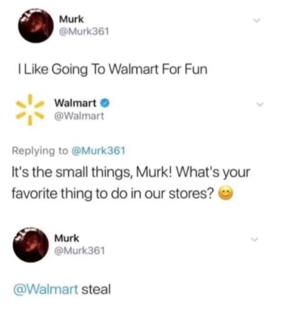Open the chevron menu on Walmart's tweet
Image resolution: width=281 pixels, height=312 pixels.
(259, 104)
